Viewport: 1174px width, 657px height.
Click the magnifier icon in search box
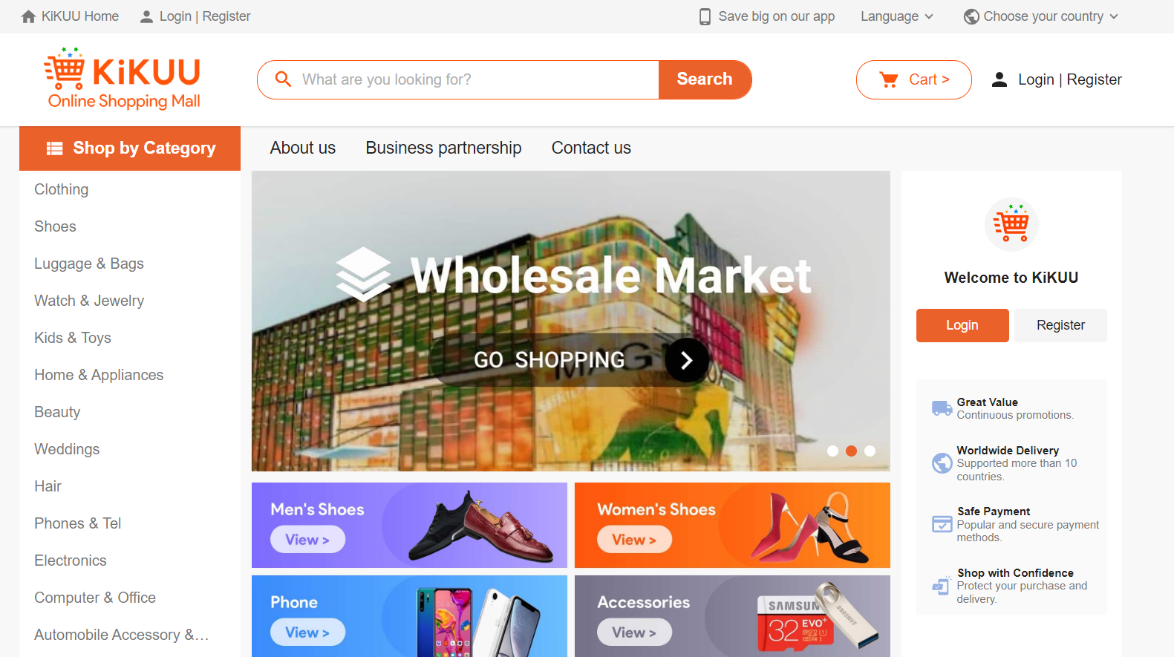283,79
